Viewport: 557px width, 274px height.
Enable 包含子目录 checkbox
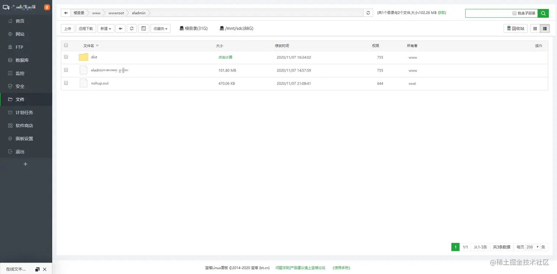coord(514,13)
